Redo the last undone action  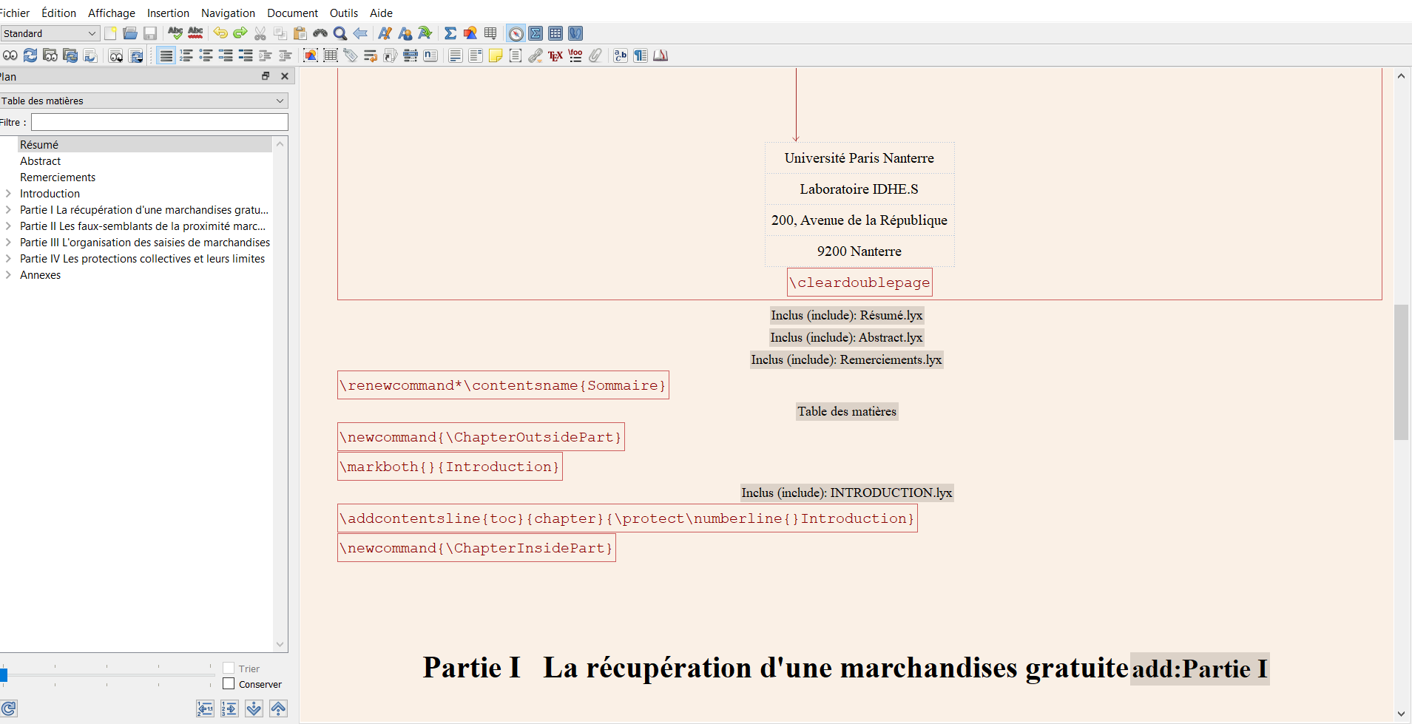(x=240, y=33)
